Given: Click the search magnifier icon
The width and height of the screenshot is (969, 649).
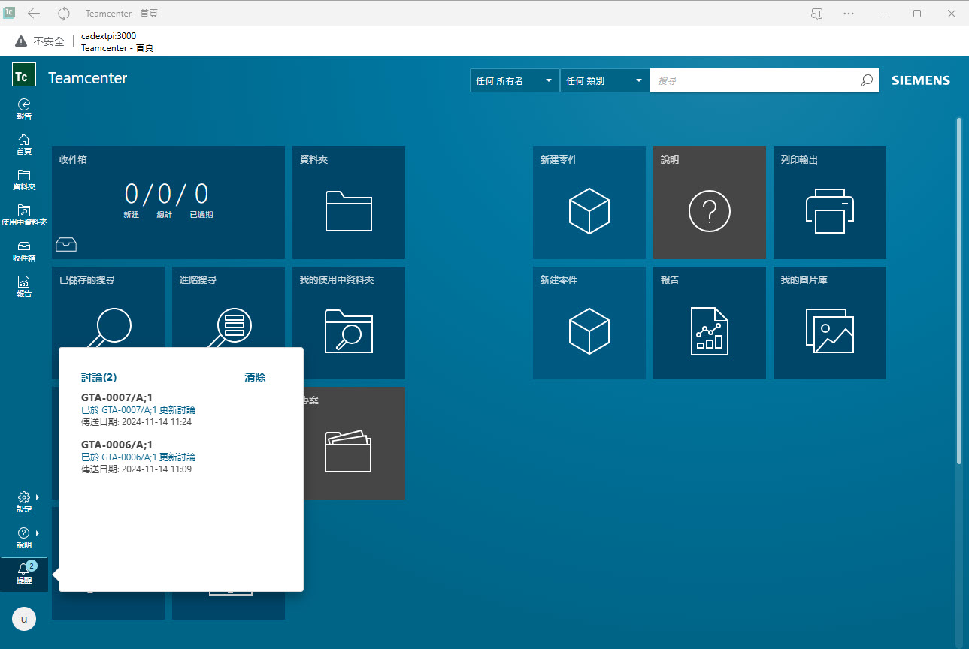Looking at the screenshot, I should [867, 80].
